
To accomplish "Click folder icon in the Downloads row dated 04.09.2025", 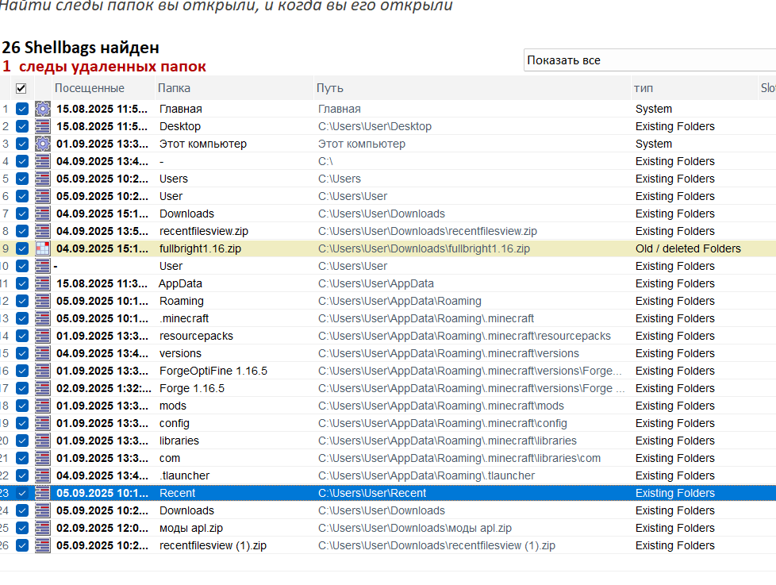I will (x=43, y=214).
